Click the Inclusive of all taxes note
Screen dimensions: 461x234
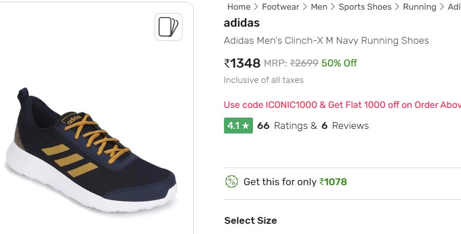pyautogui.click(x=264, y=80)
